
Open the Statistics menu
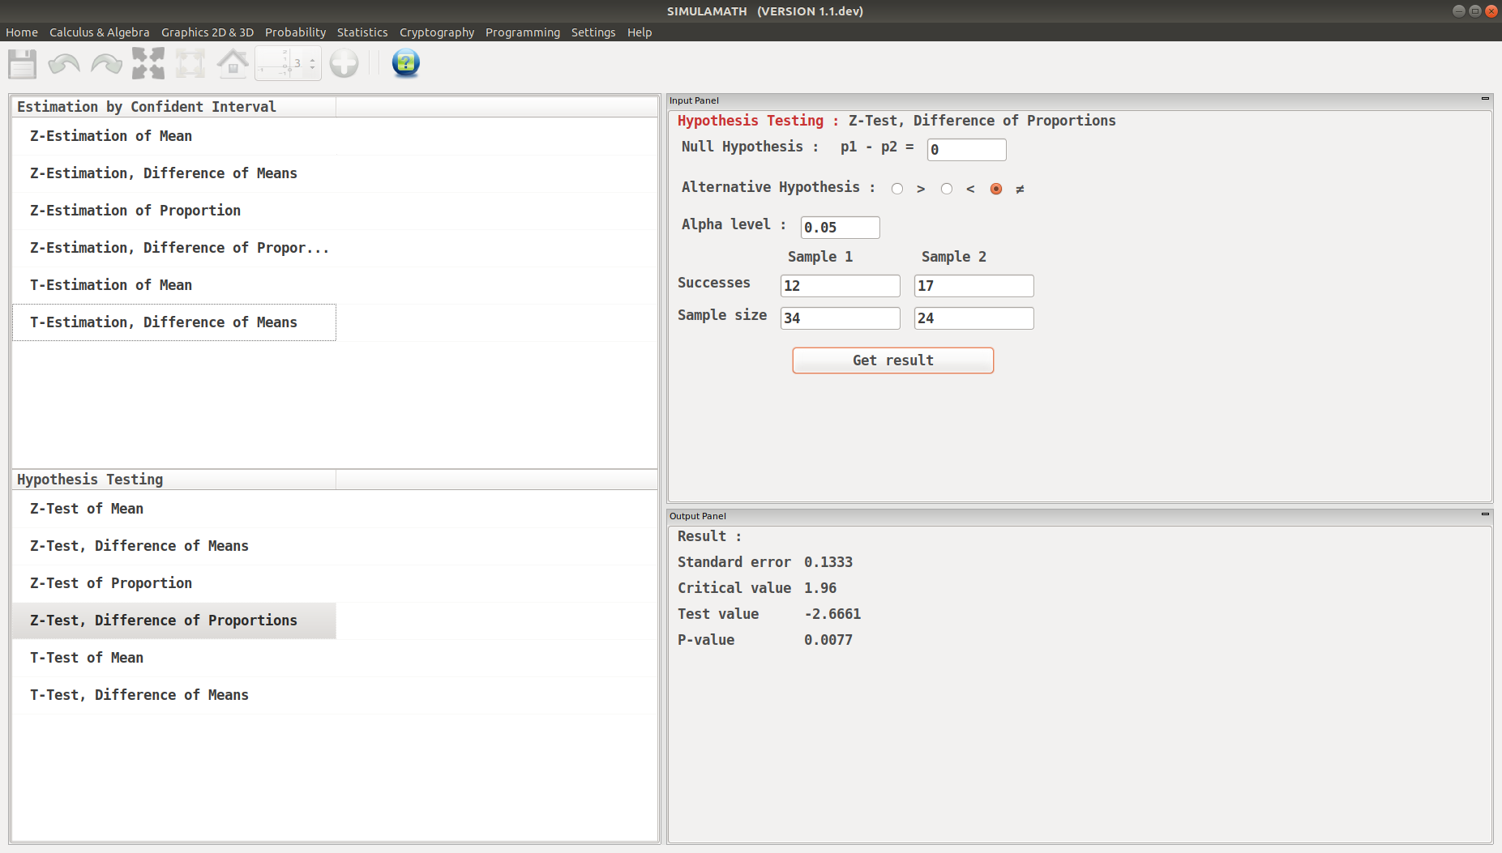[x=362, y=32]
